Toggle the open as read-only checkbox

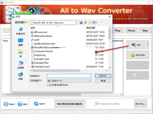tap(48, 85)
